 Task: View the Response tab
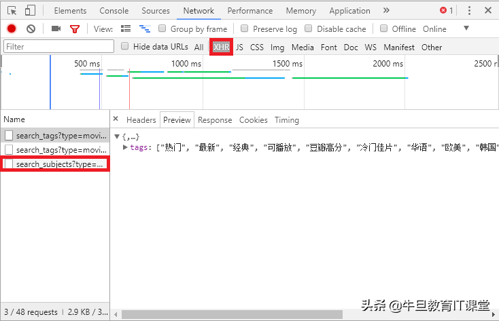click(x=215, y=120)
